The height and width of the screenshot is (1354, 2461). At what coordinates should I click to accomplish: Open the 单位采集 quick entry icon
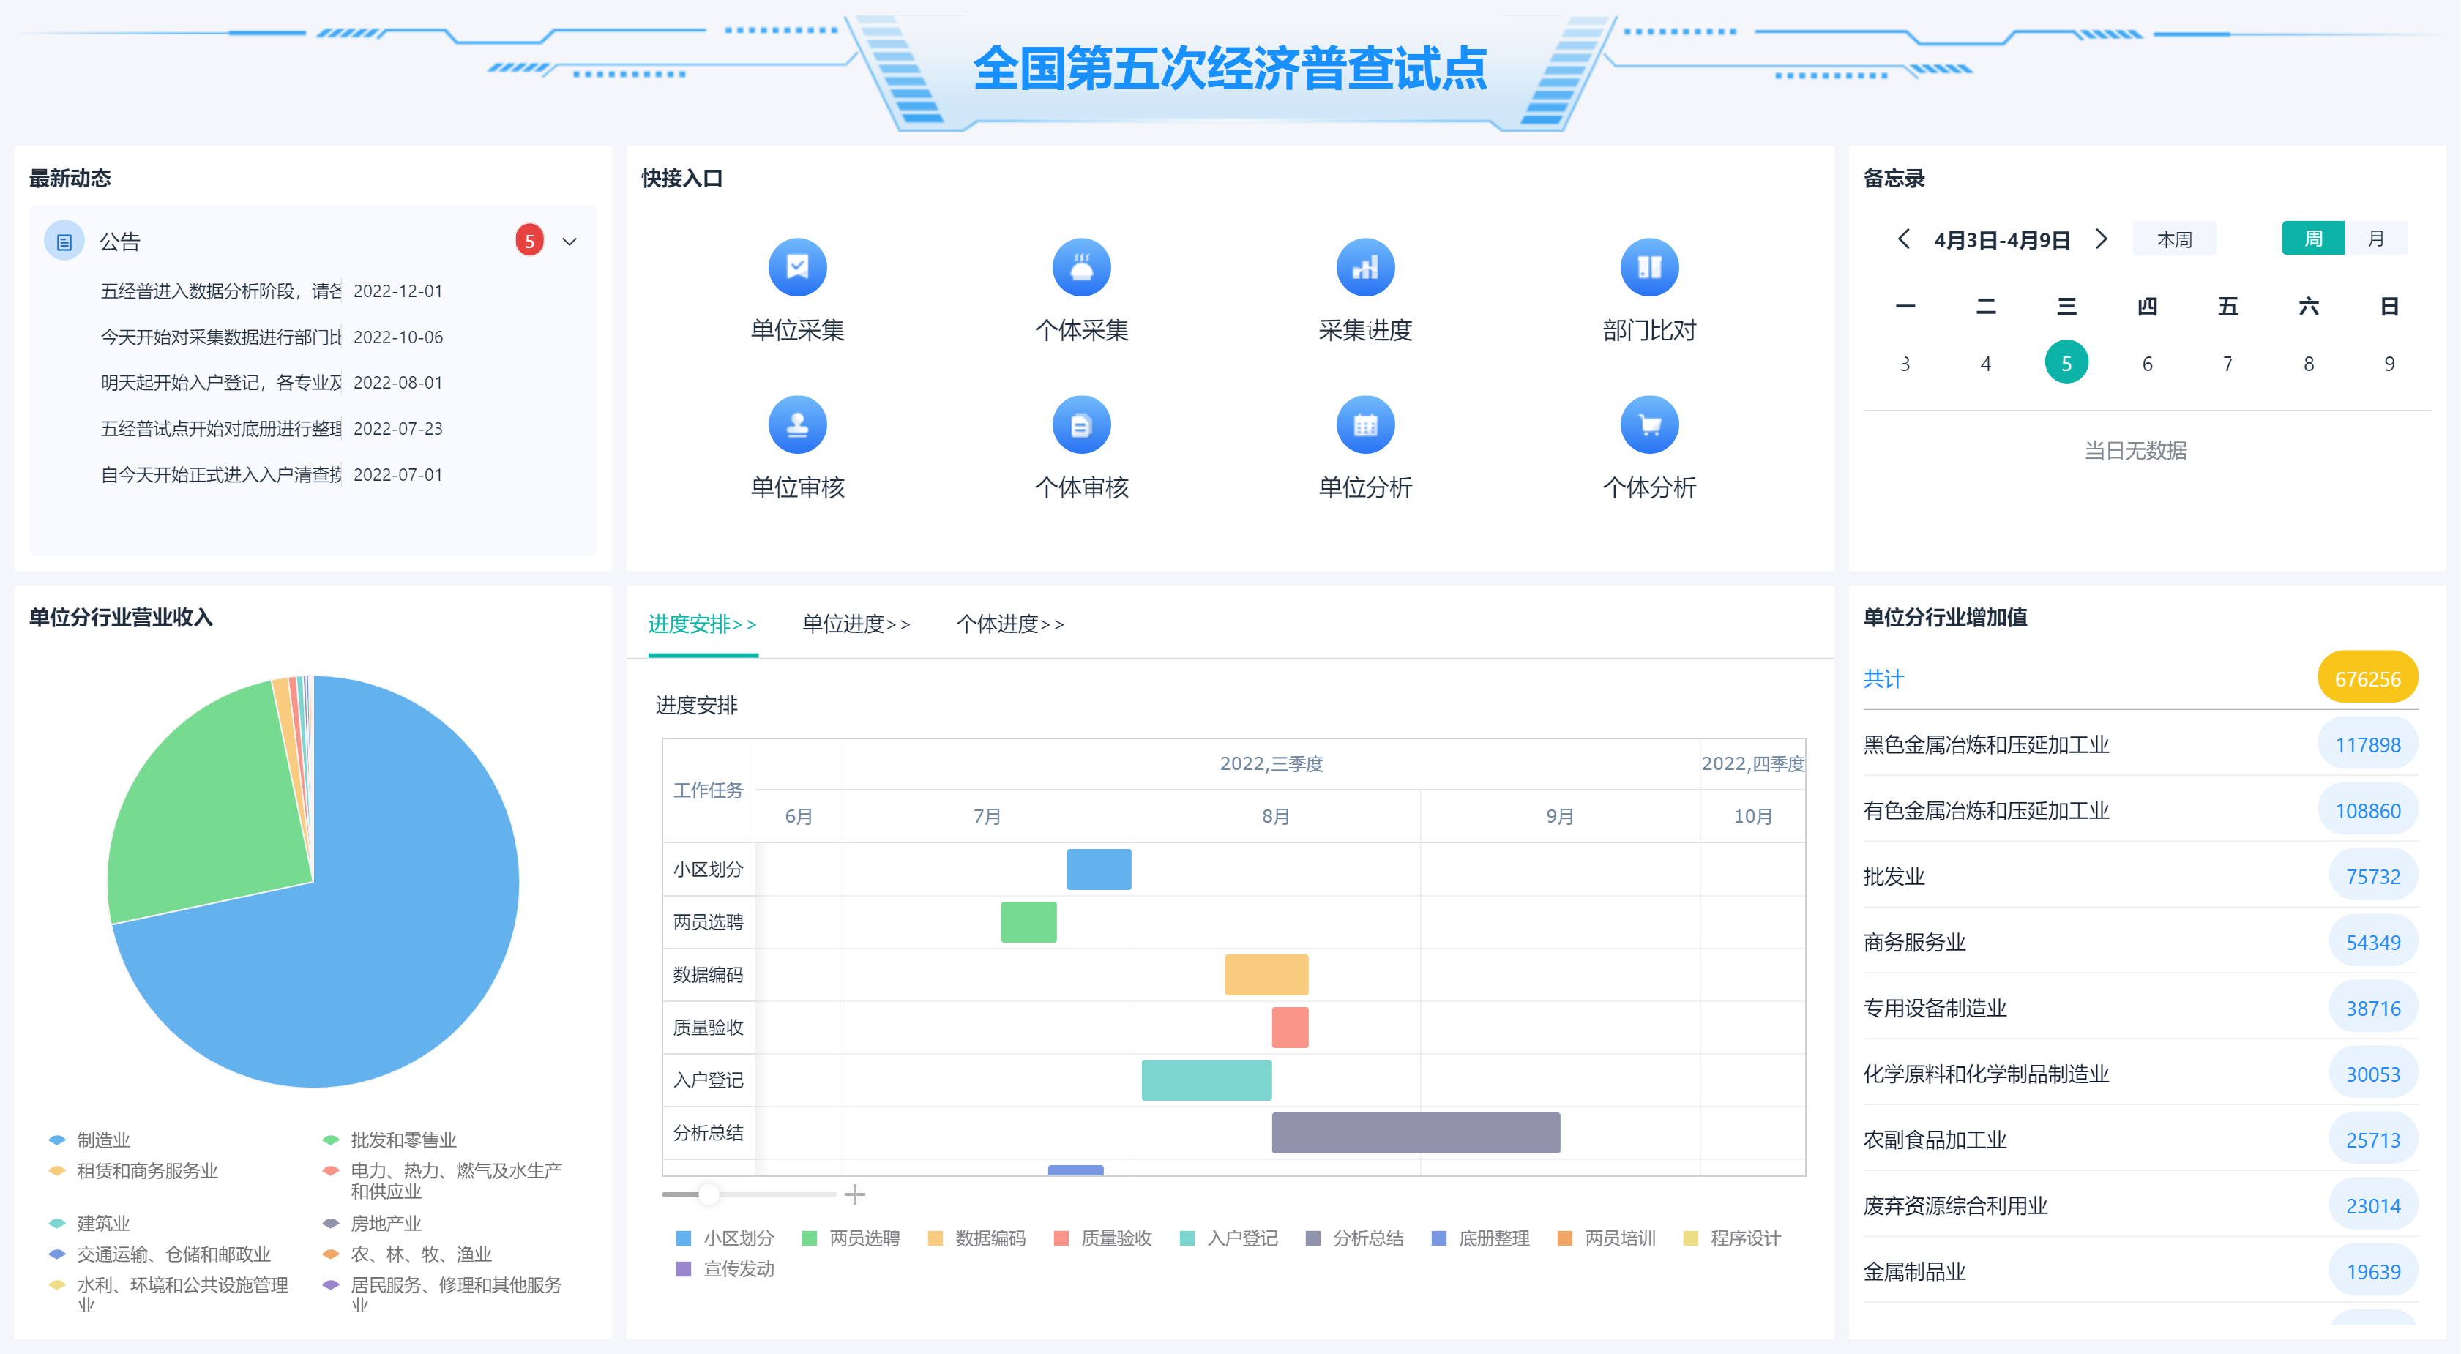tap(796, 266)
